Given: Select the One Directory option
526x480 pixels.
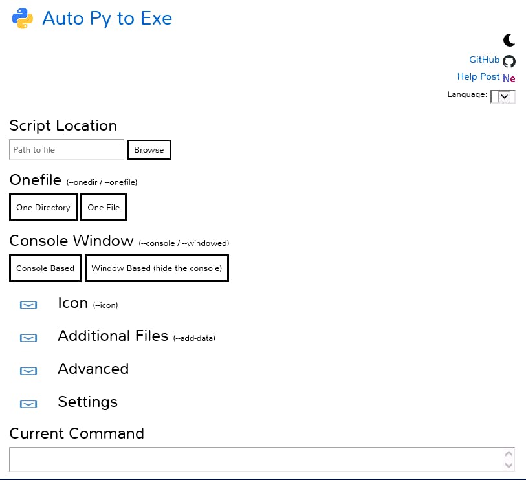Looking at the screenshot, I should 43,207.
